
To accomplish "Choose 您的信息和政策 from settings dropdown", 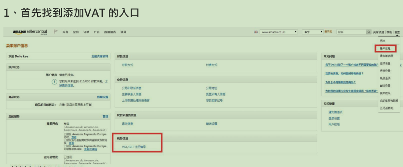I will coord(389,101).
